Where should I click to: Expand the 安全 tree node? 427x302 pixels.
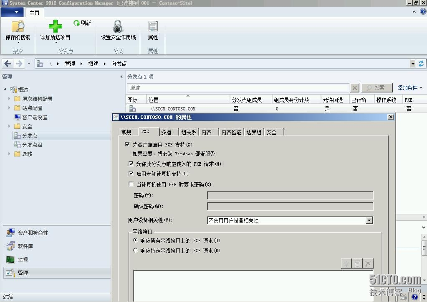pos(9,126)
